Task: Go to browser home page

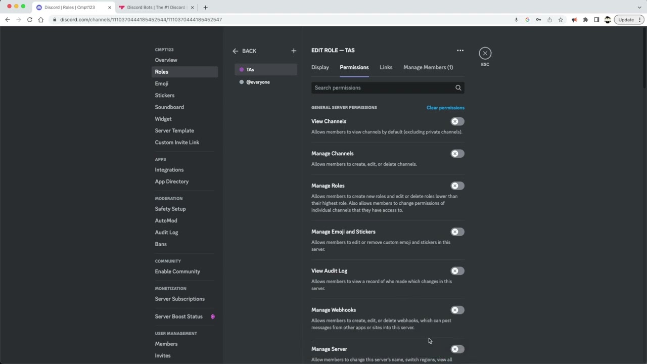Action: click(41, 20)
